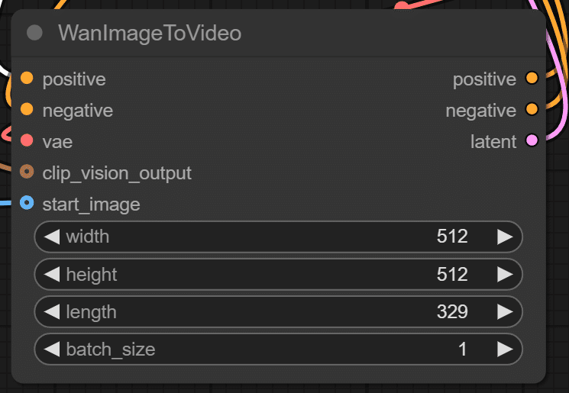The width and height of the screenshot is (569, 393).
Task: Click the width value field showing 512
Action: pos(451,237)
